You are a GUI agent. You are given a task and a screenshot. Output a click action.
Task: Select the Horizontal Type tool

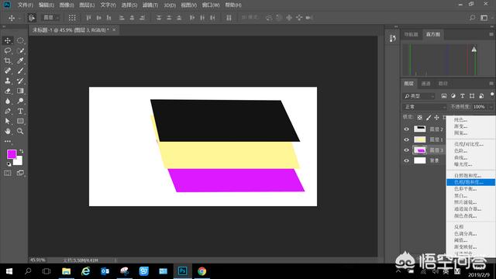[x=20, y=112]
